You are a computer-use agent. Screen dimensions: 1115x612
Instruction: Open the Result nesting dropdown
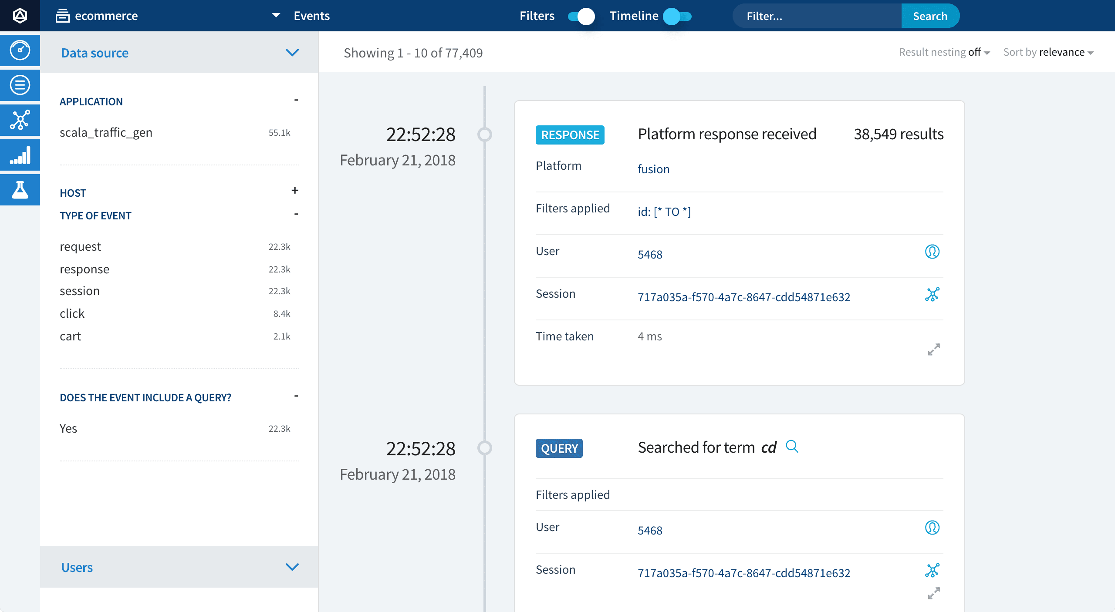[944, 52]
